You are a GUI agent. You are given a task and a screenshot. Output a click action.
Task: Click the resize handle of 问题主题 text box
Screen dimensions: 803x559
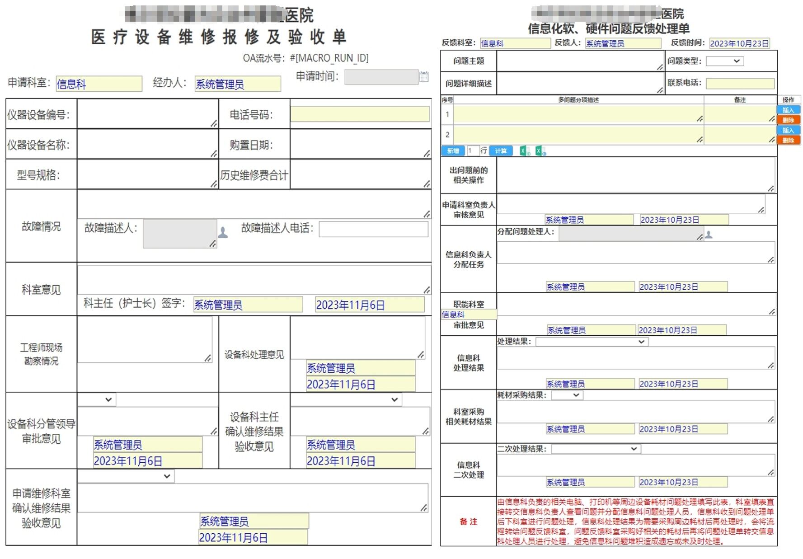pos(660,67)
